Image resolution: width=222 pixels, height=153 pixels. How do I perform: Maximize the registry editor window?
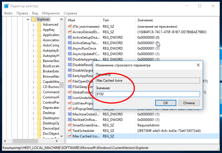tap(200, 6)
